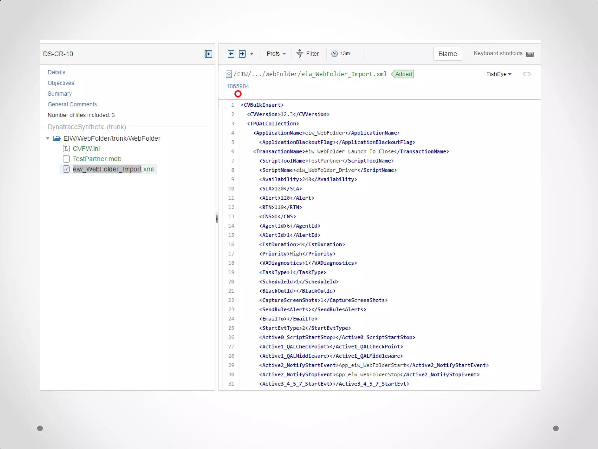The image size is (598, 449).
Task: Open the file navigation dropdown arrow
Action: (x=252, y=54)
